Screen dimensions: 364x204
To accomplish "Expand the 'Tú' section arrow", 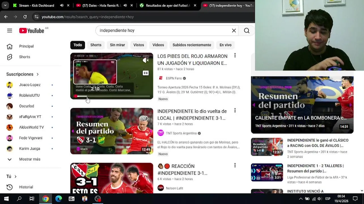I will click(x=15, y=177).
